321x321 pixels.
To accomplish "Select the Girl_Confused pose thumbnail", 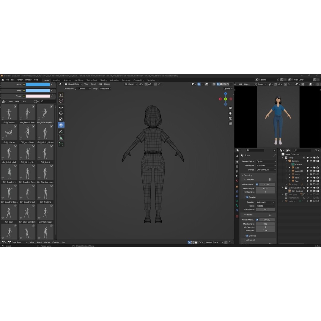I will [x=9, y=112].
